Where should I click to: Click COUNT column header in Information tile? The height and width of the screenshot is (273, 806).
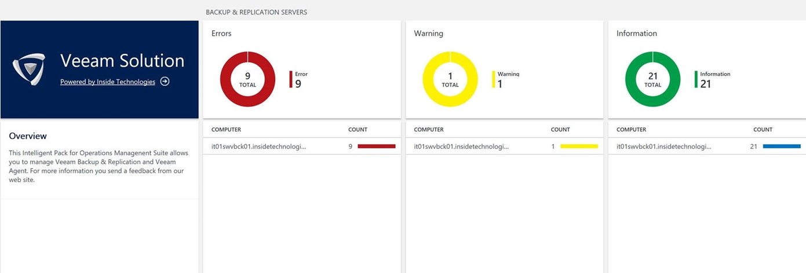pos(763,130)
